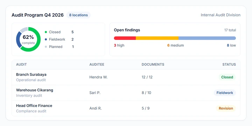Sort by the DOCUMENTS column header
Image resolution: width=252 pixels, height=126 pixels.
[x=153, y=64]
